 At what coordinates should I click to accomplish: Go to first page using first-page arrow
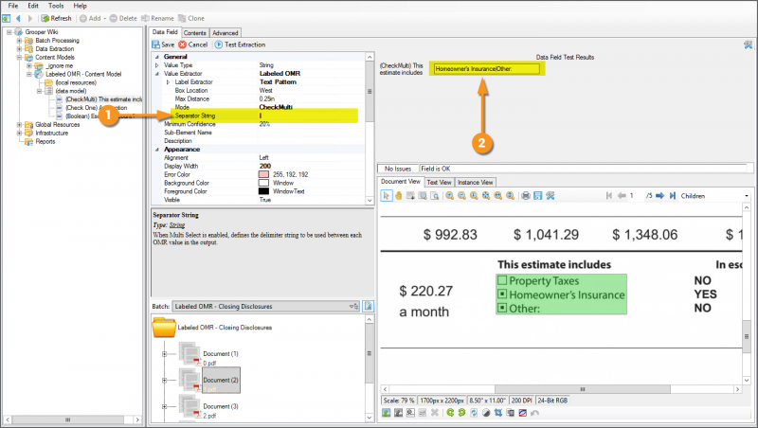click(x=609, y=196)
